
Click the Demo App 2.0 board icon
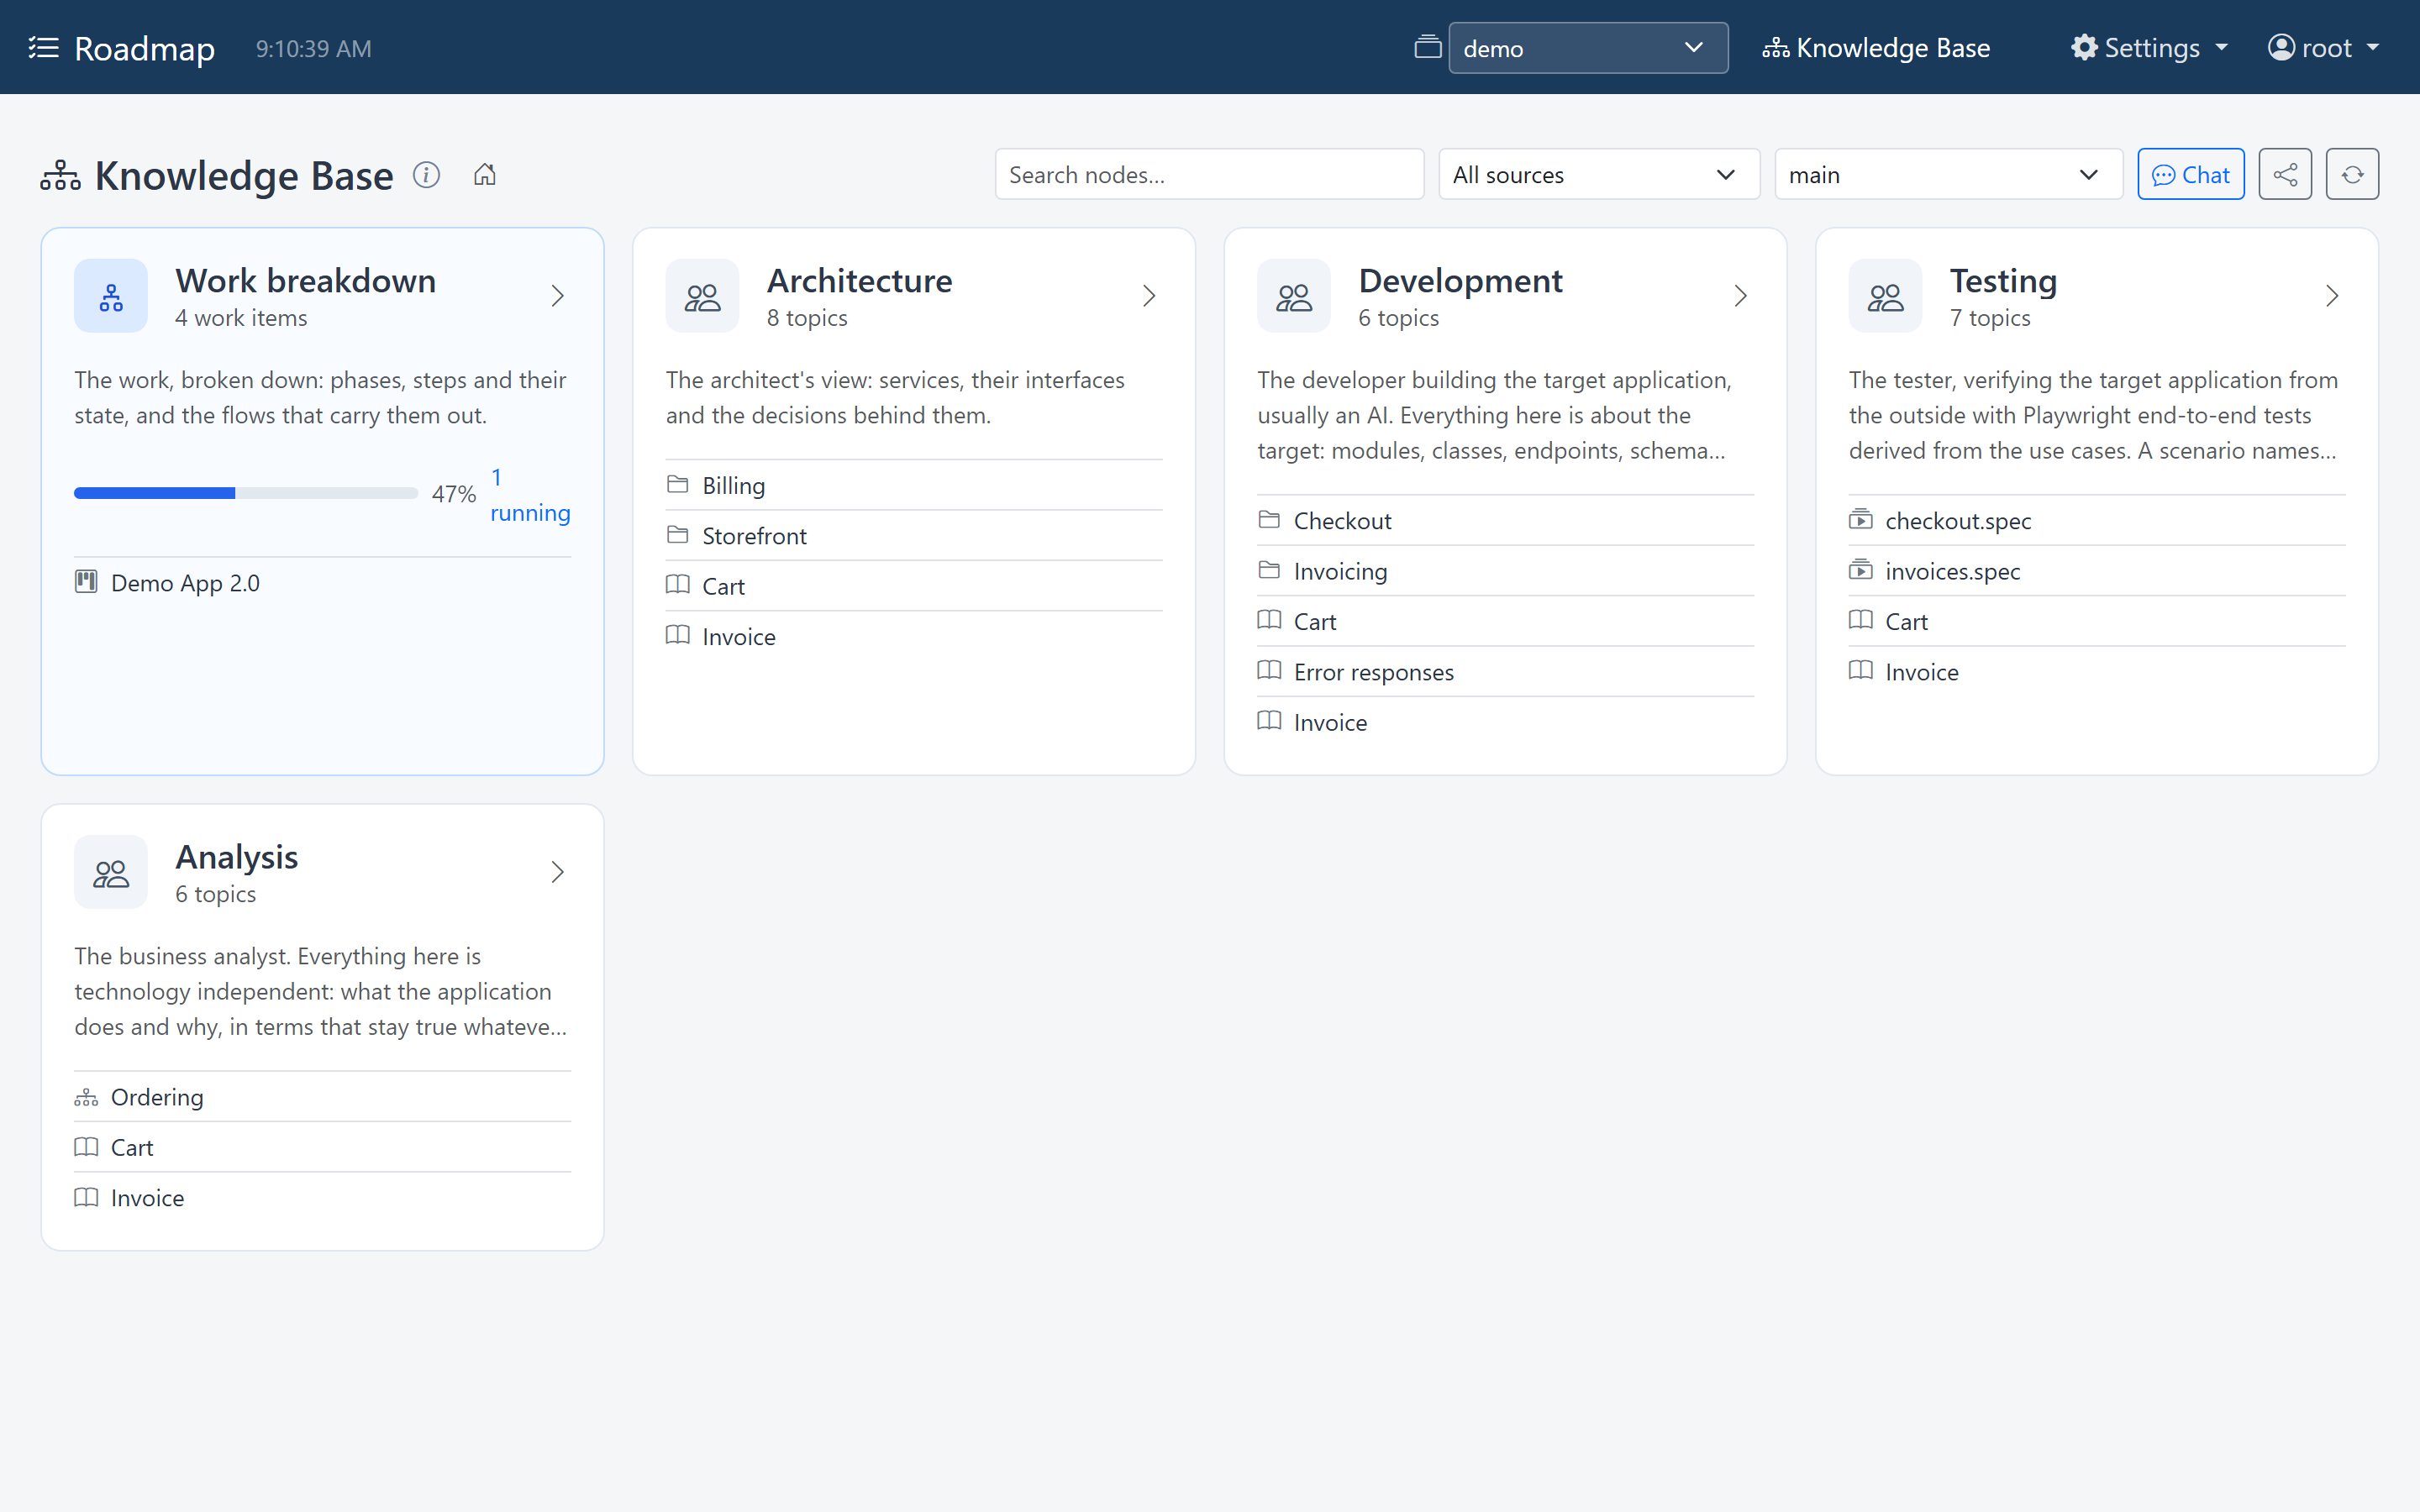tap(86, 582)
